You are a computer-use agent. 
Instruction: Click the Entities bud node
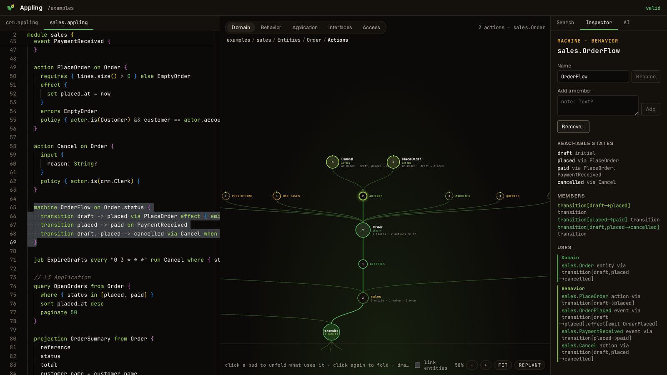[x=363, y=264]
